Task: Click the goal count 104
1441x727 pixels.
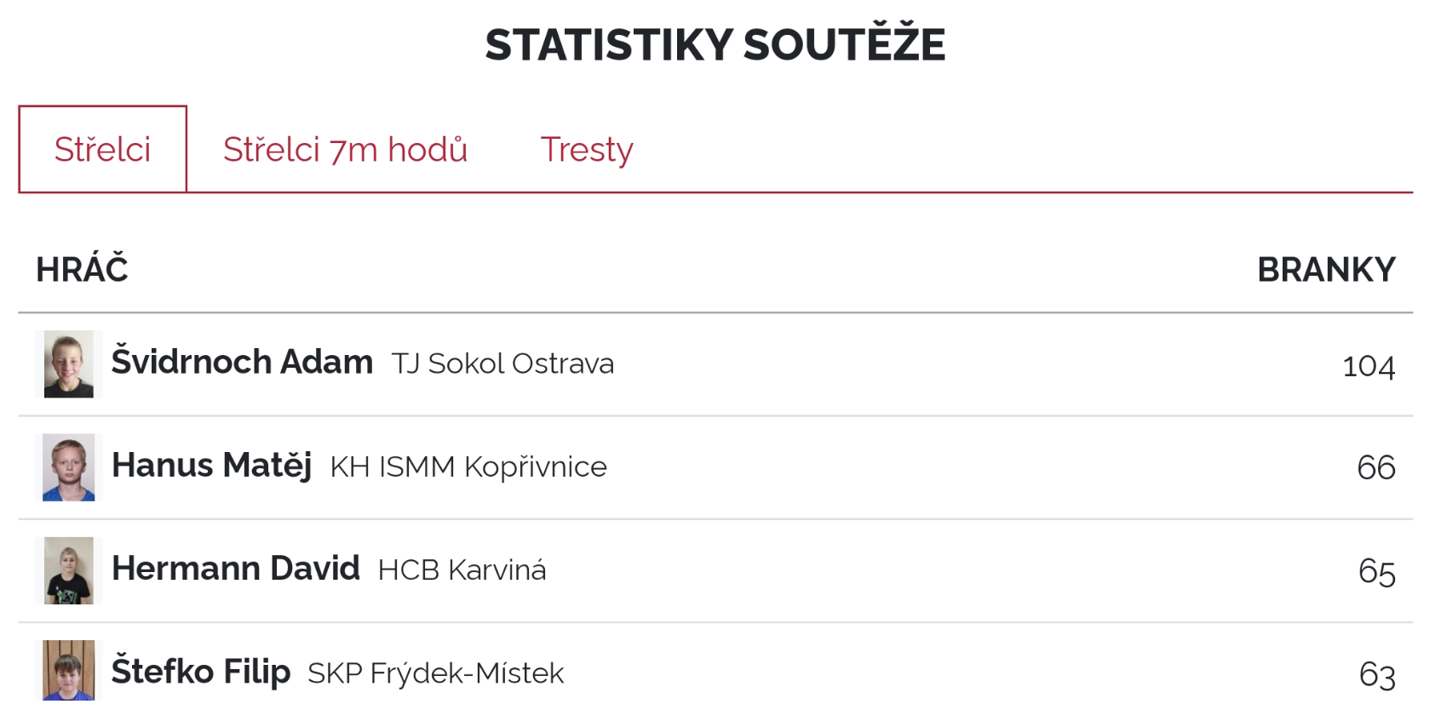Action: [x=1369, y=366]
